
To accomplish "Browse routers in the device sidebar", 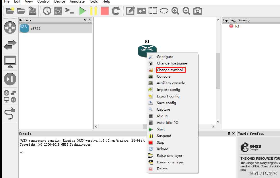I will pos(10,28).
